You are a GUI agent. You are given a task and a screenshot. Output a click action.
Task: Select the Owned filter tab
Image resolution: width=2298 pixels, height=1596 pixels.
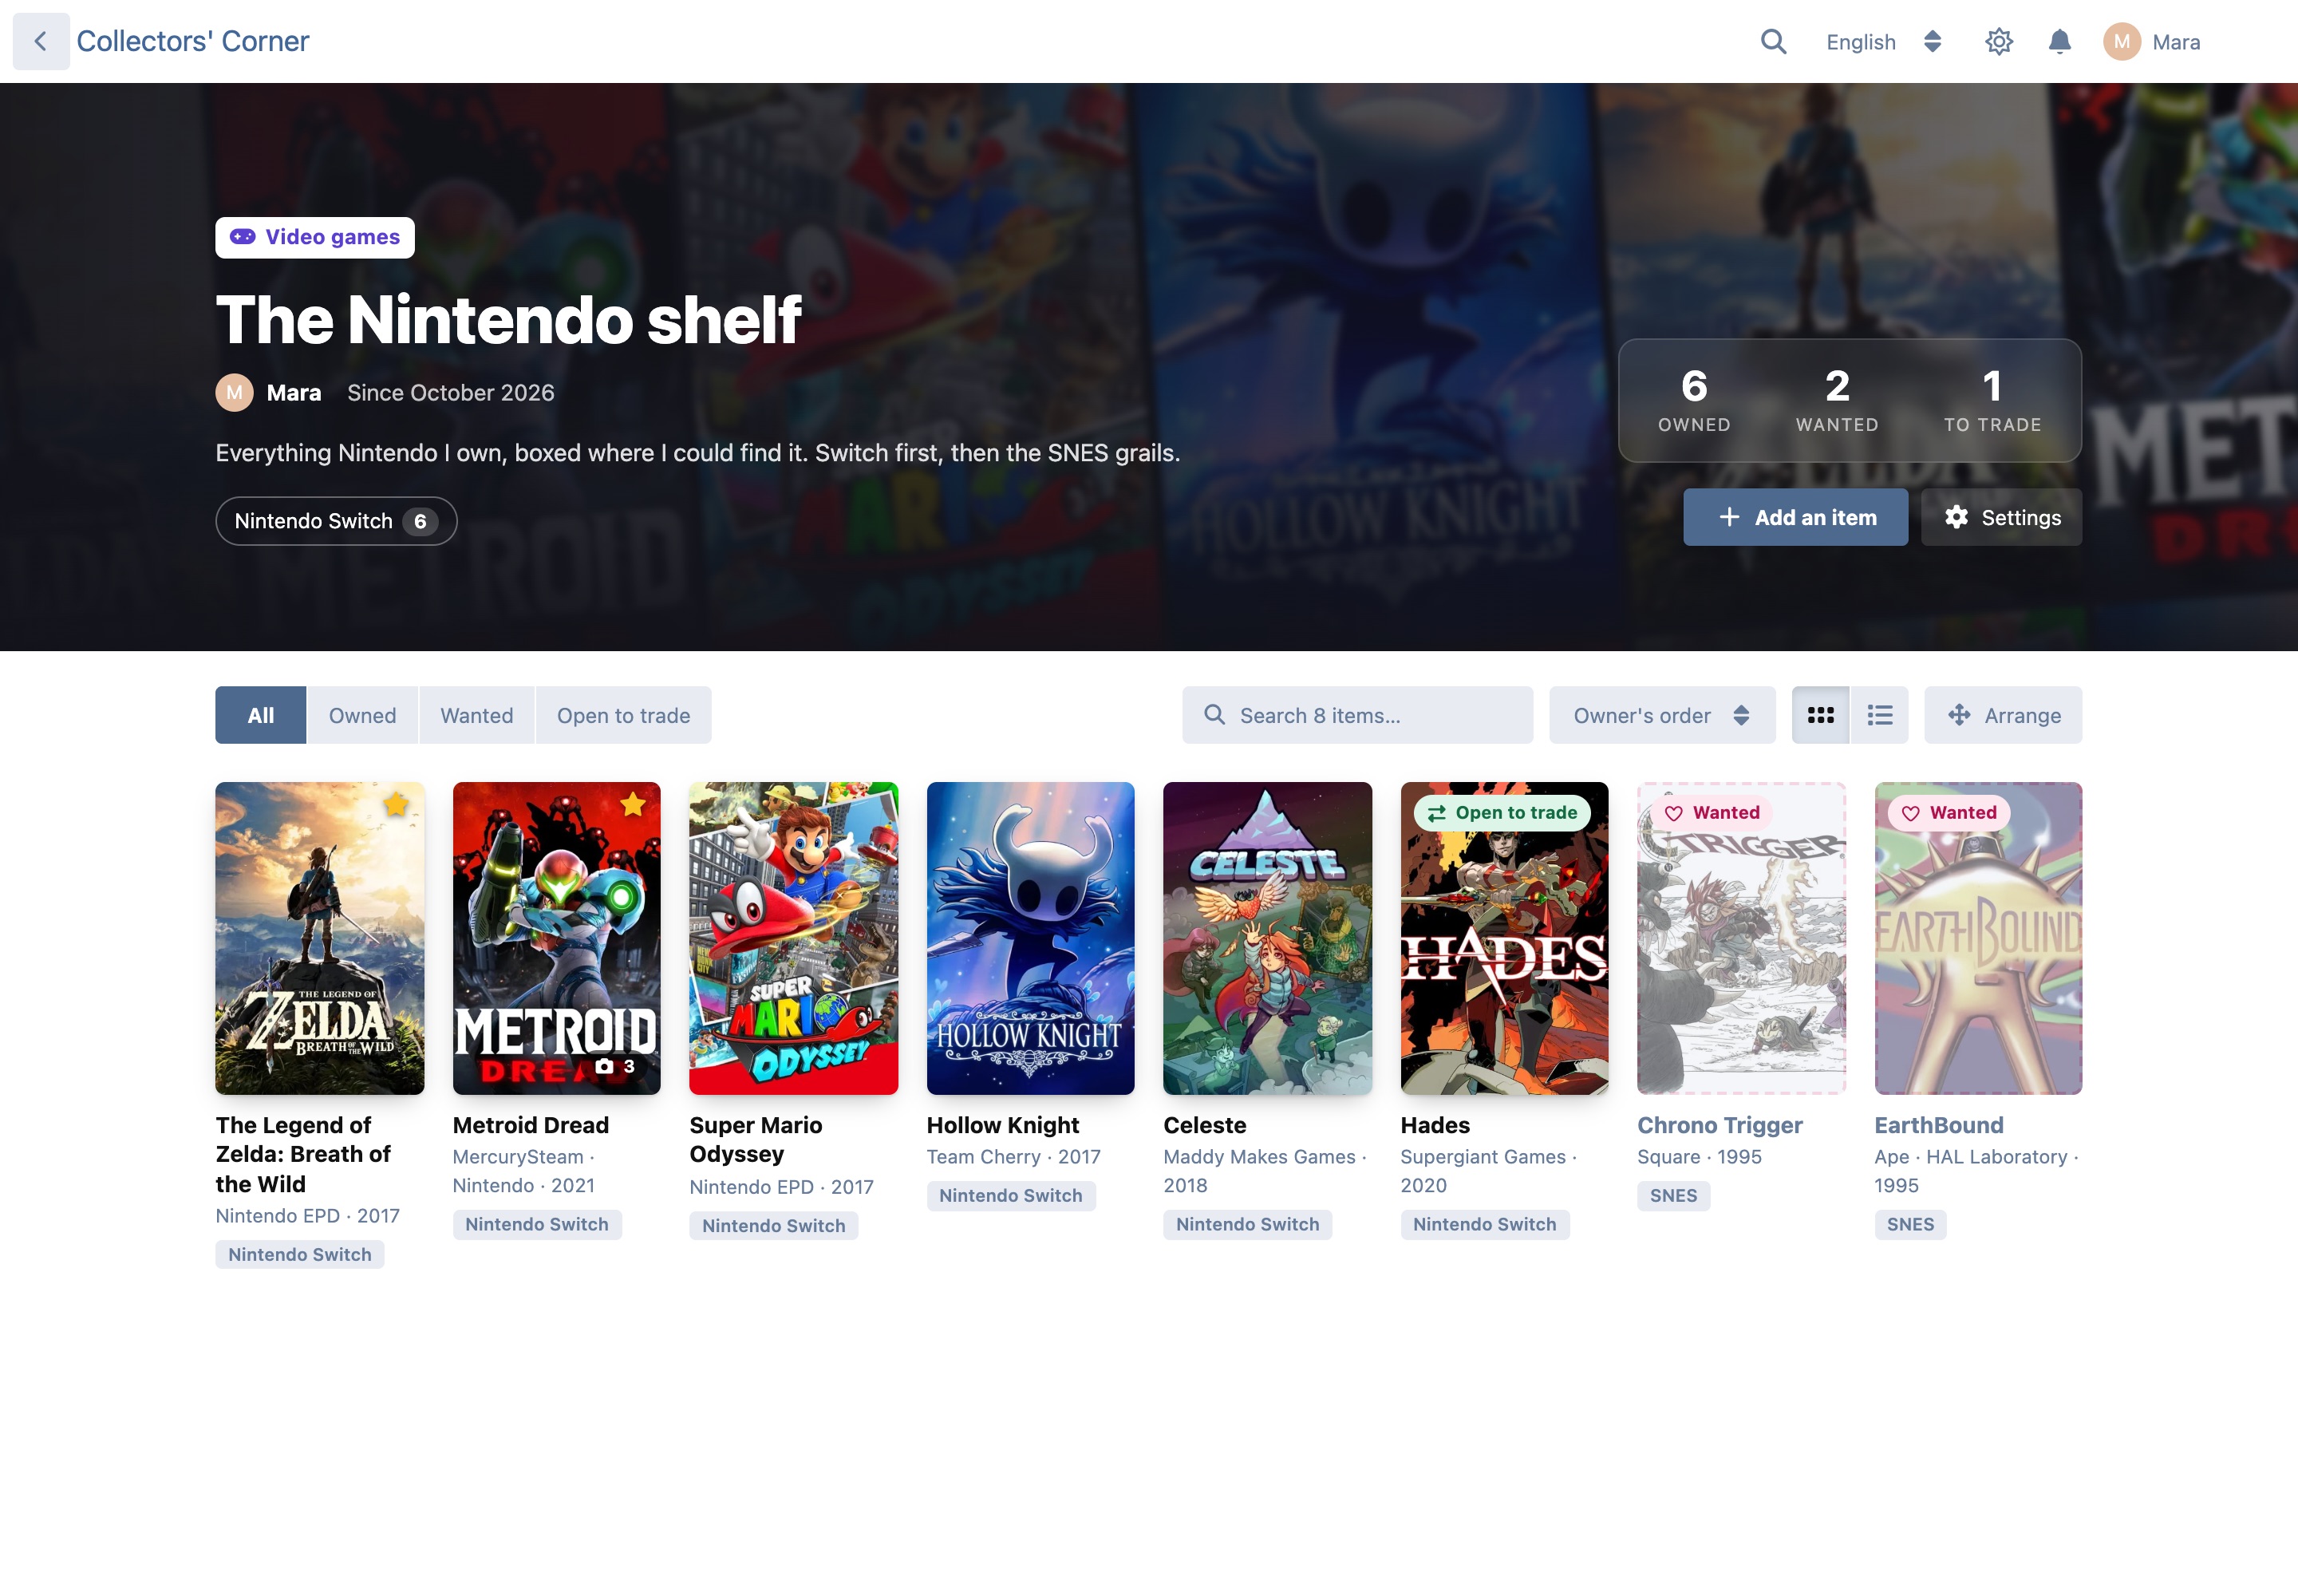(362, 715)
